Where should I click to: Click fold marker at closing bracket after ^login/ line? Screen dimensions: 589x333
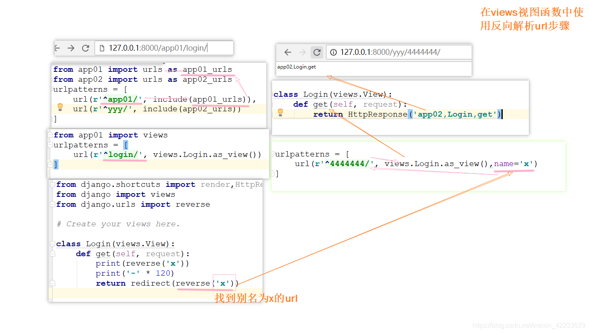click(x=51, y=165)
